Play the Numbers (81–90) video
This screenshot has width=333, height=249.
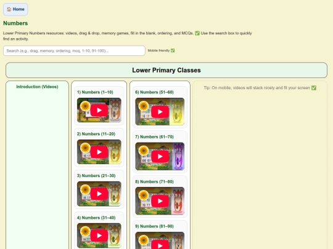160,245
